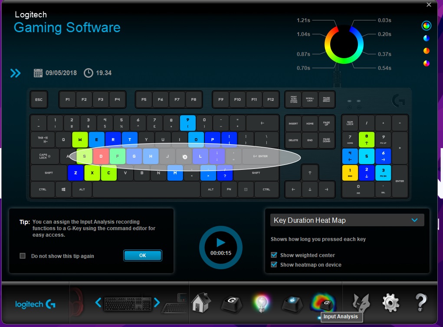Open the game mode key icon

click(292, 303)
